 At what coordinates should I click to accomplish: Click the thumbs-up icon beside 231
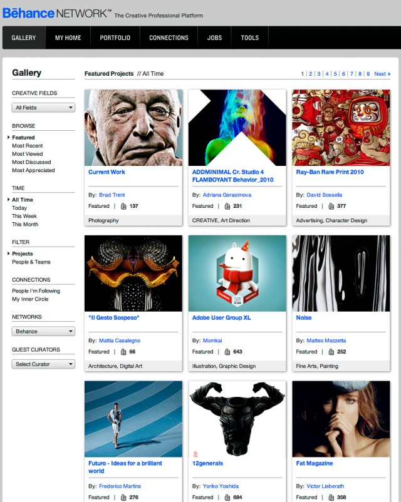pyautogui.click(x=227, y=206)
